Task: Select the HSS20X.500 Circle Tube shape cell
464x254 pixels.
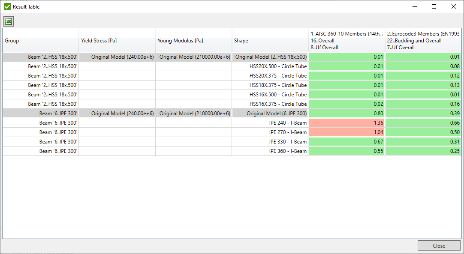Action: click(269, 66)
